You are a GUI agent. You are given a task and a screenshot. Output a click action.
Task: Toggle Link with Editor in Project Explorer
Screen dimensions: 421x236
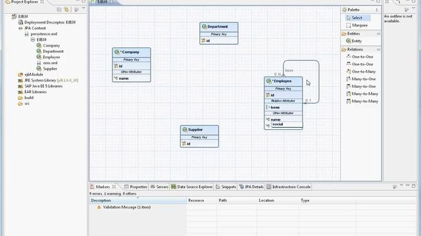66,10
